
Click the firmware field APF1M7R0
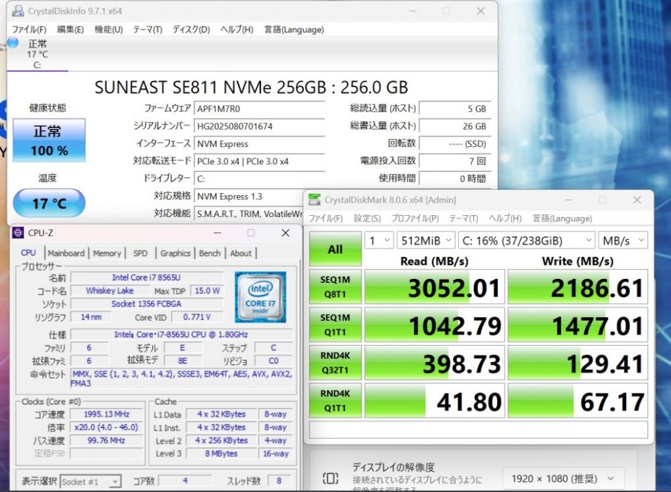[x=259, y=109]
